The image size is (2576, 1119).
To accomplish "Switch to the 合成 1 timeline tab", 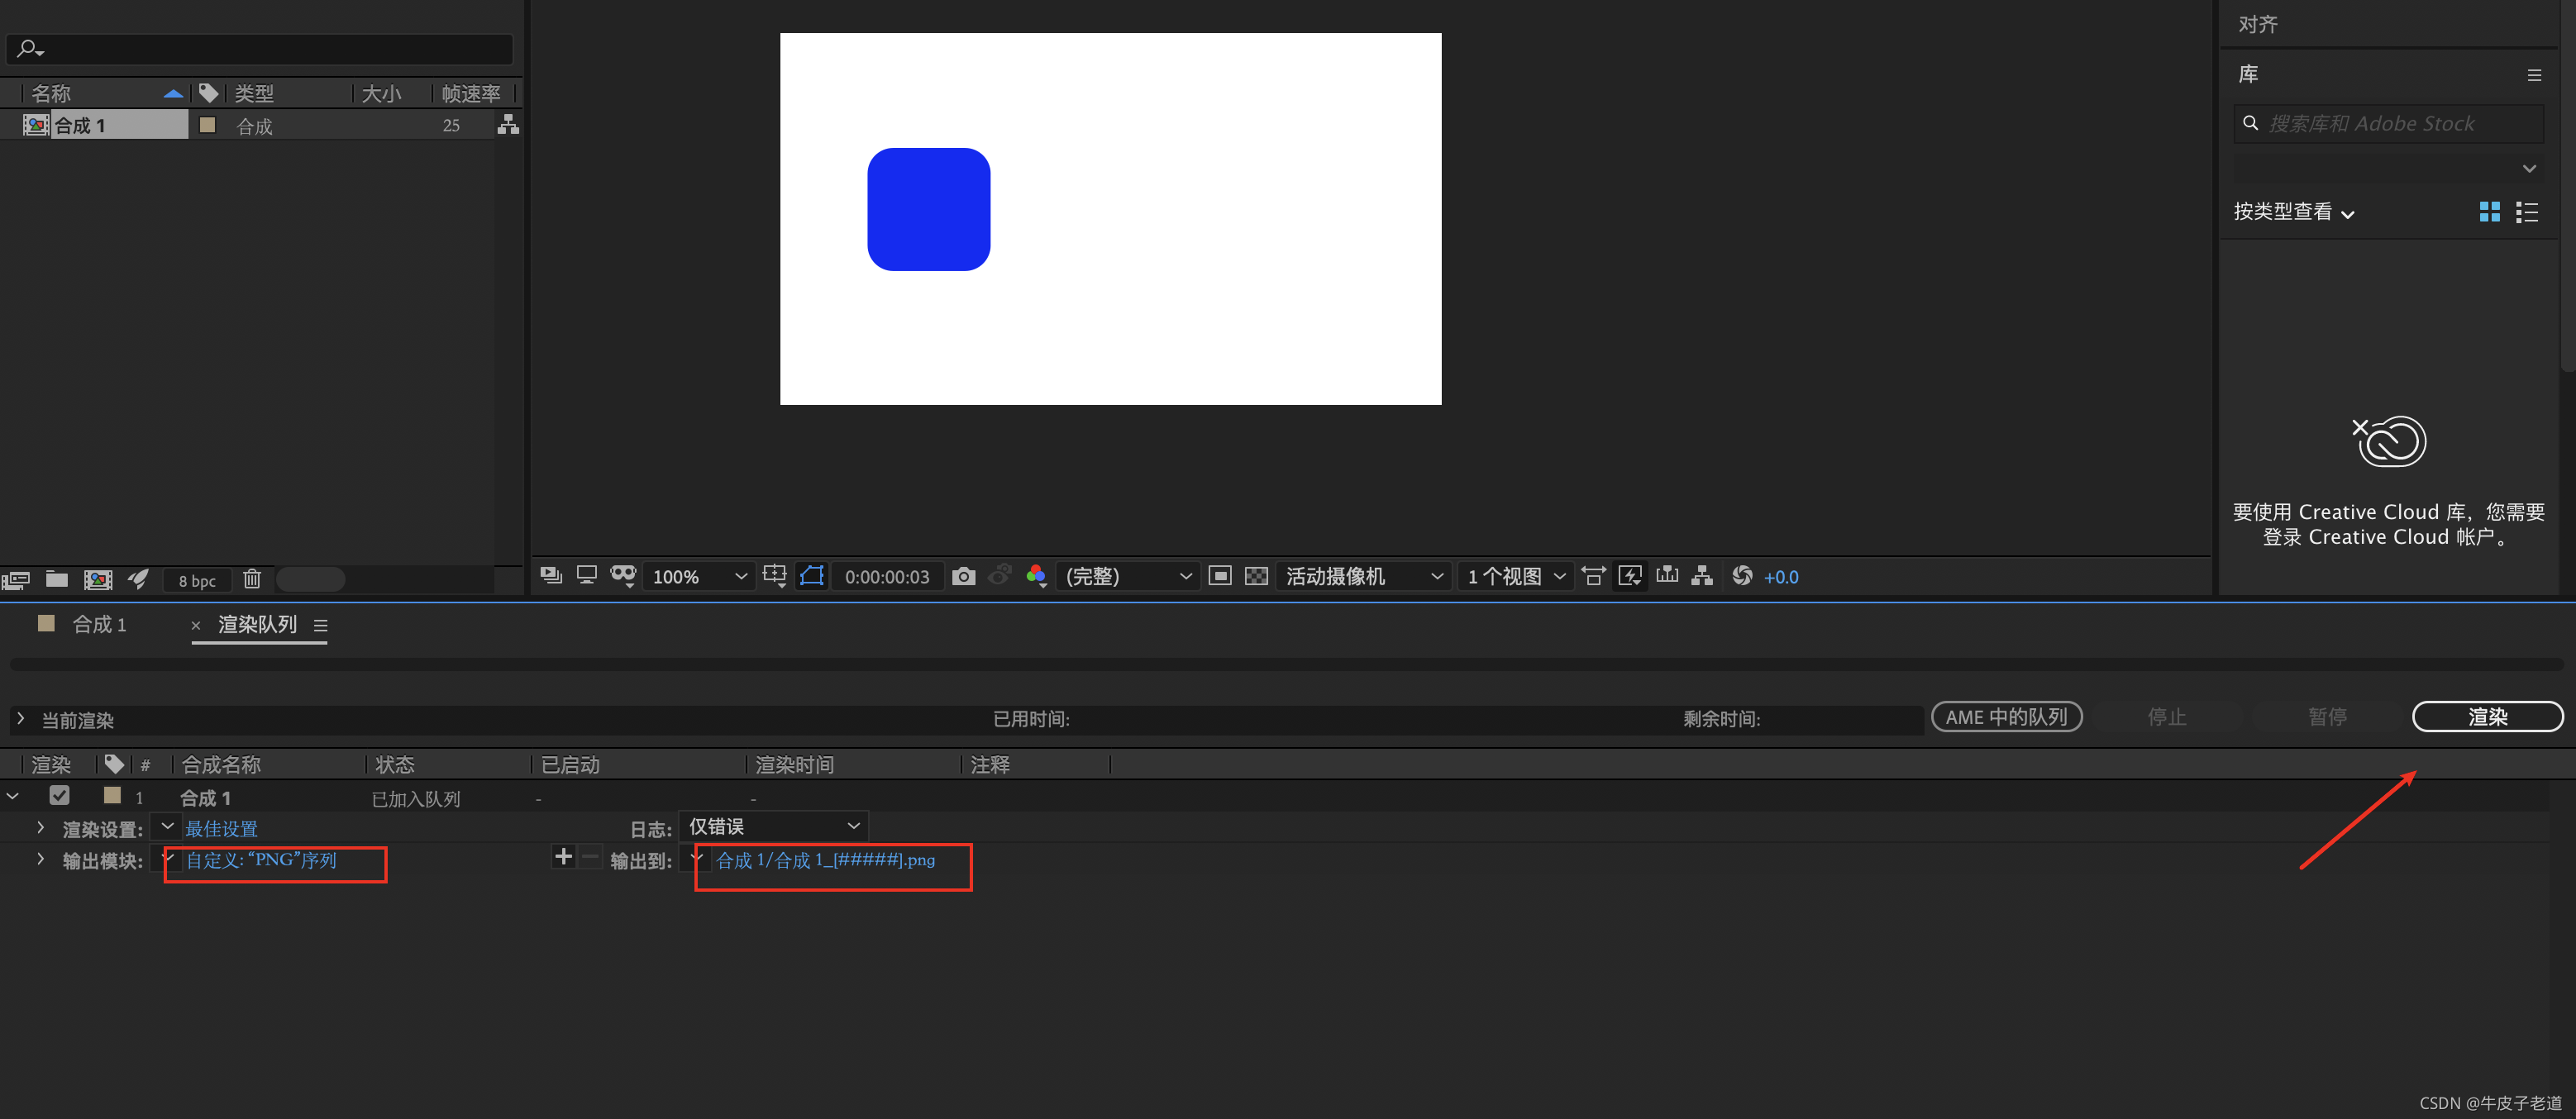I will click(98, 625).
